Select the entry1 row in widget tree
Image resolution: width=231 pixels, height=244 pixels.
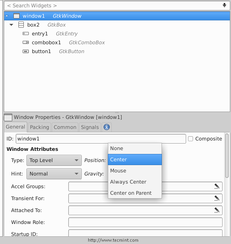(117, 33)
